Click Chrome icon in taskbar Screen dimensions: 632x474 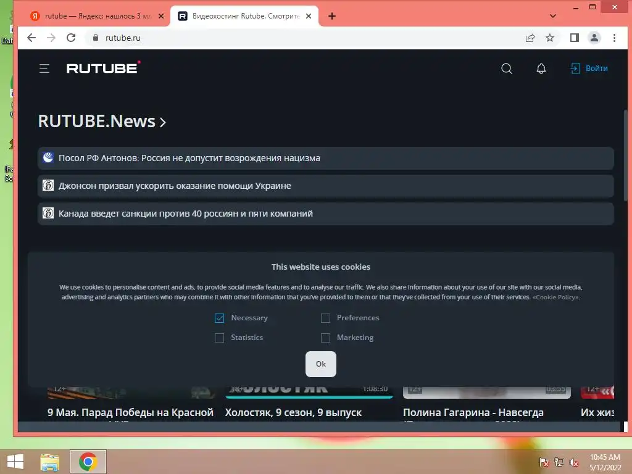88,462
